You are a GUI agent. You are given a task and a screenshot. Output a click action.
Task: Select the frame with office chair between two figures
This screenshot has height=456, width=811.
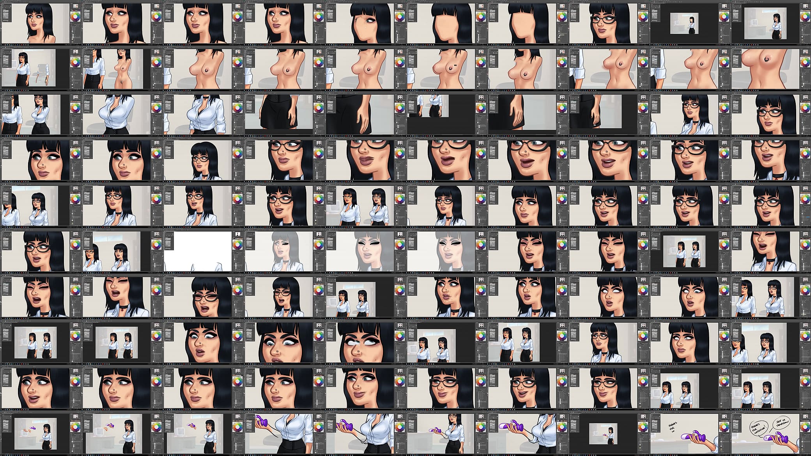click(41, 69)
